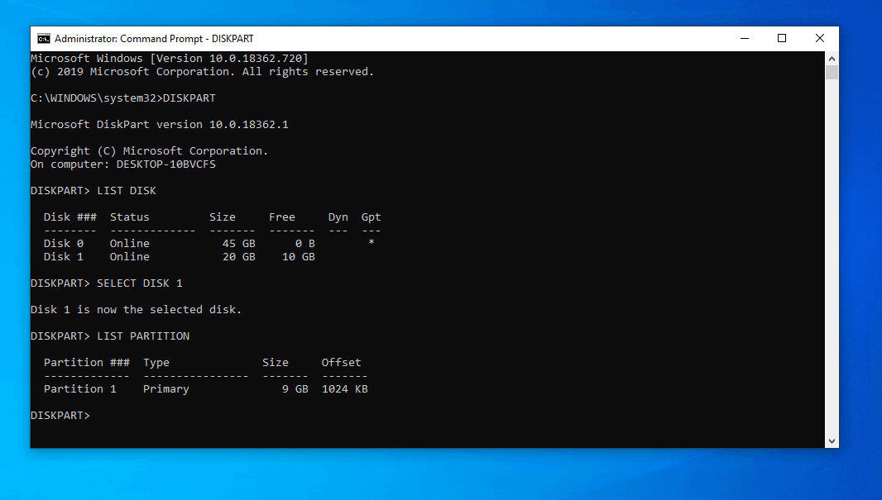The height and width of the screenshot is (500, 882).
Task: Open the system menu via the Command Prompt icon
Action: tap(43, 38)
